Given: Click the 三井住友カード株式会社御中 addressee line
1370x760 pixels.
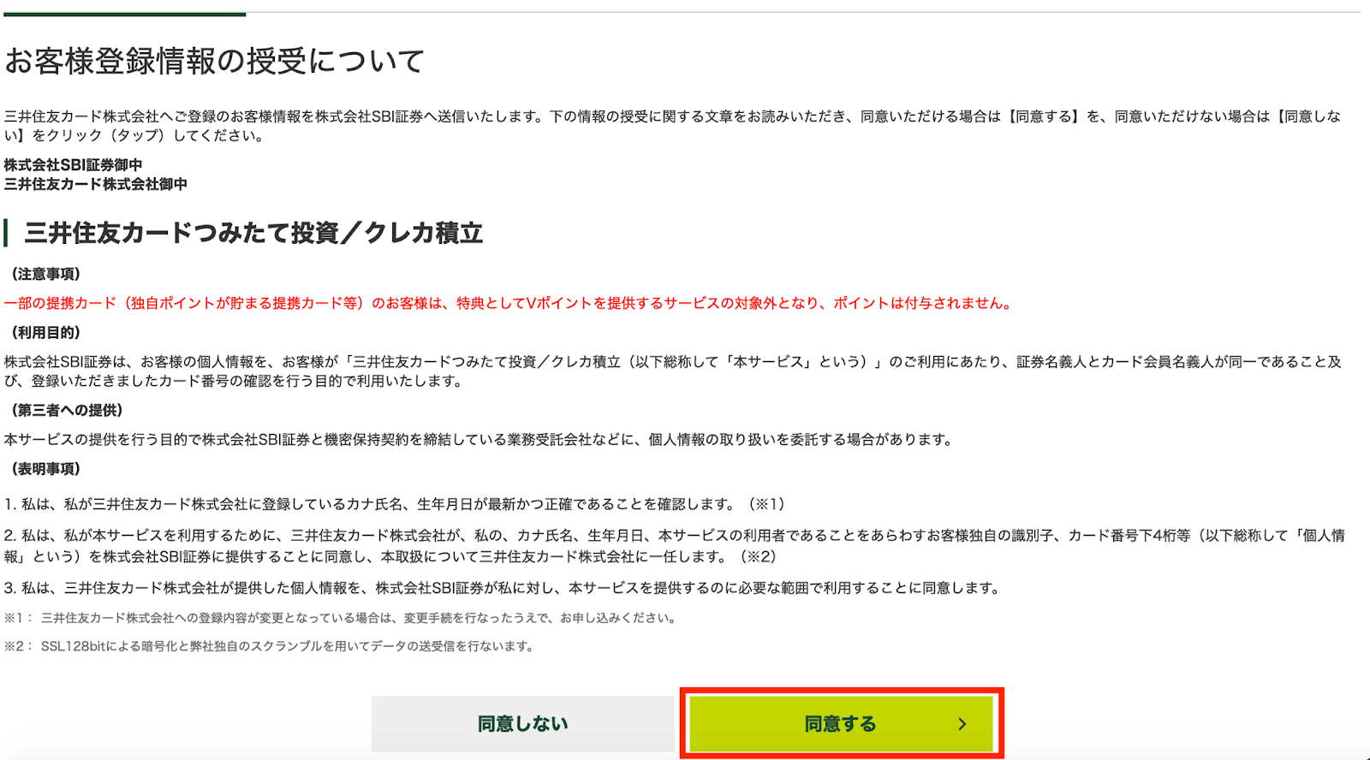Looking at the screenshot, I should [96, 184].
